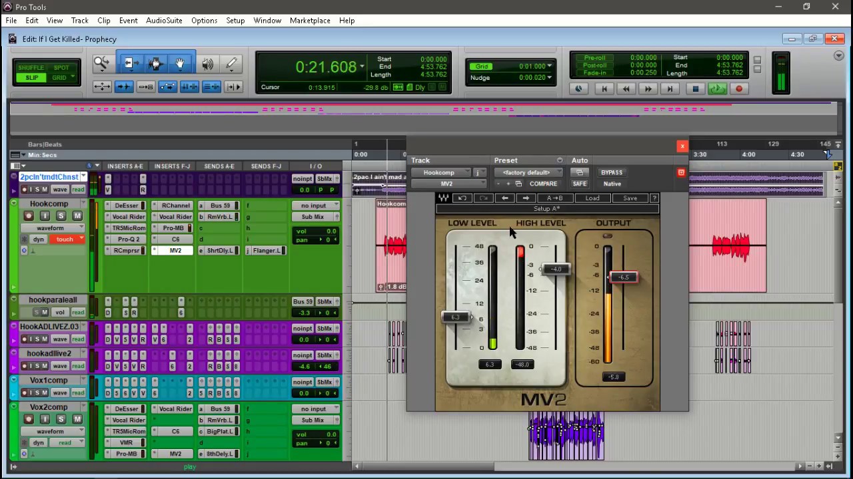
Task: Open the Track menu
Action: 79,21
